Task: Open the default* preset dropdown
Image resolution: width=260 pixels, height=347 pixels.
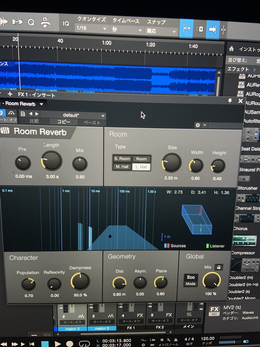Action: pyautogui.click(x=74, y=115)
